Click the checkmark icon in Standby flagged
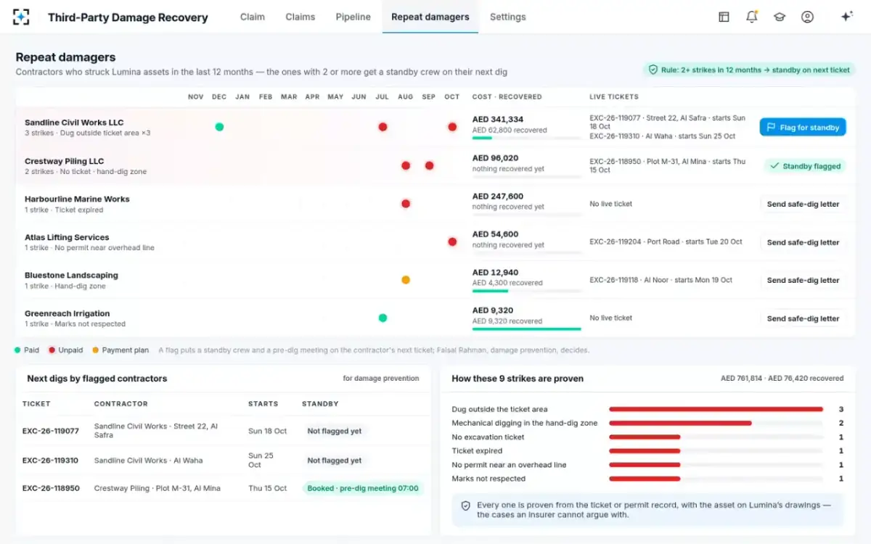This screenshot has height=544, width=871. (x=775, y=166)
